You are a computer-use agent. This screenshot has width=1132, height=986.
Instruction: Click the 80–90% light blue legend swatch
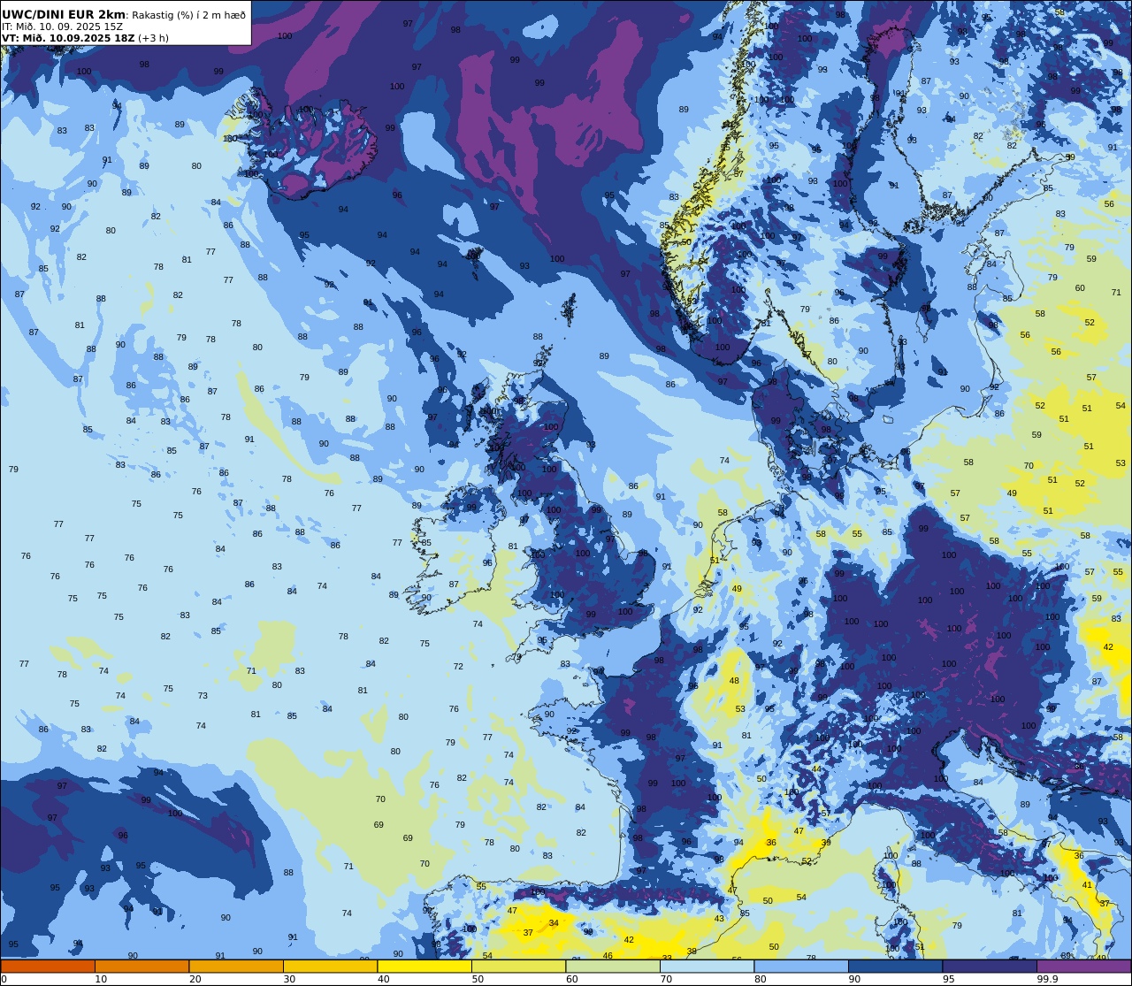point(801,967)
